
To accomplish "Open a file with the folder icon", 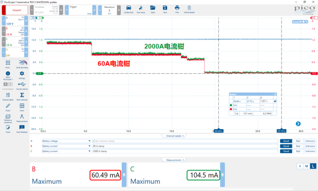I will (x=153, y=8).
